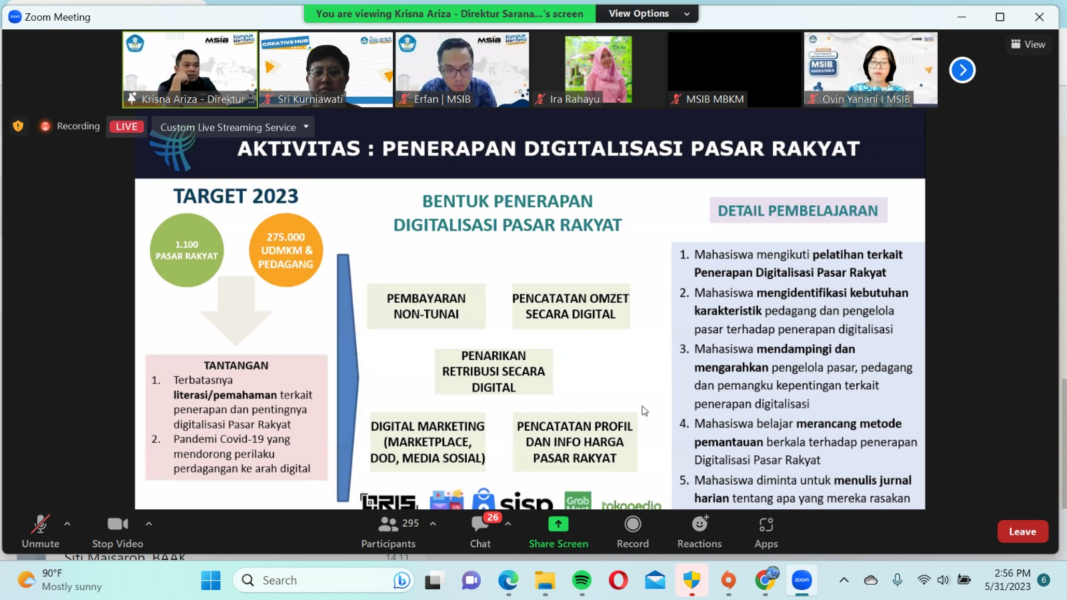Change layout with View button
Viewport: 1067px width, 600px height.
(x=1028, y=44)
